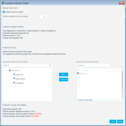Click the 'Scope free capacity: 250' line
126x126 pixels.
coord(12,109)
